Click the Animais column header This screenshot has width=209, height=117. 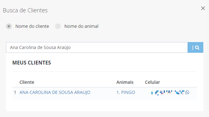coord(125,82)
